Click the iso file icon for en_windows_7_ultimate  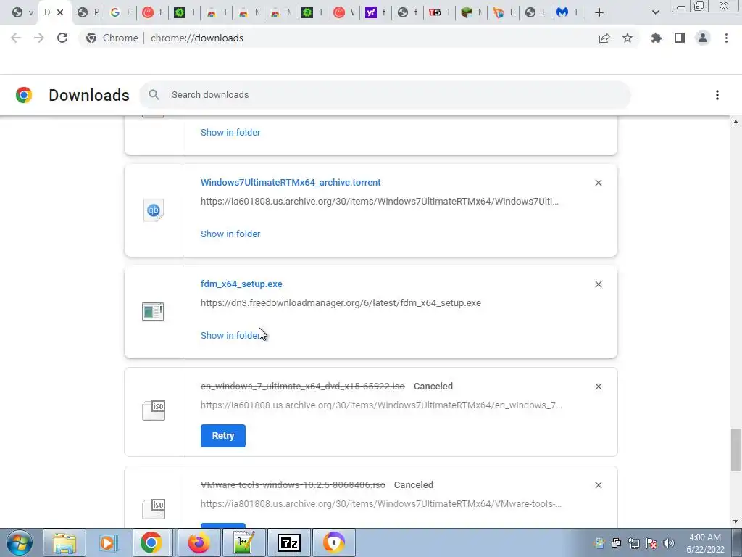click(x=154, y=410)
